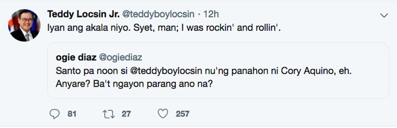Click the reply speech bubble icon
This screenshot has width=397, height=128.
click(x=54, y=114)
